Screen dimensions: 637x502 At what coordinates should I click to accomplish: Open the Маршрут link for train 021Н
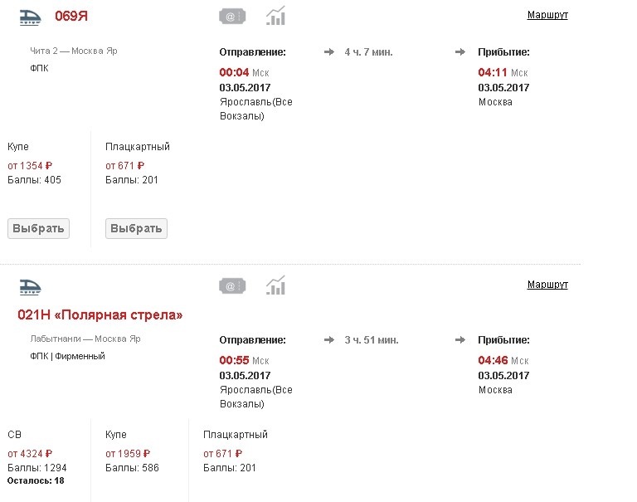[547, 285]
